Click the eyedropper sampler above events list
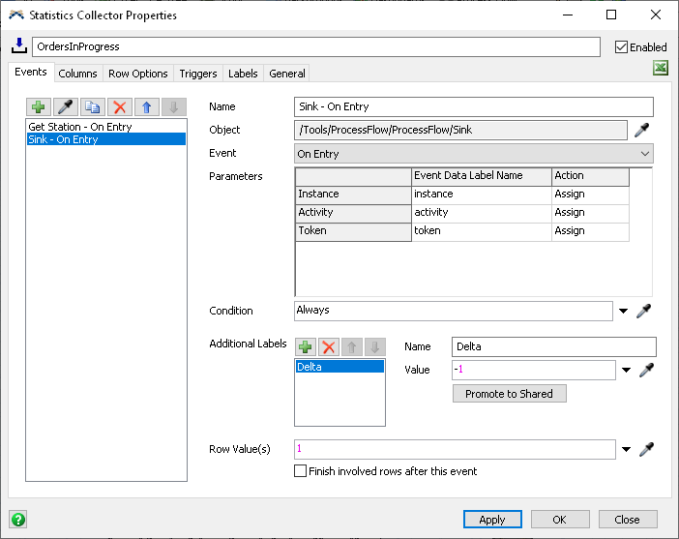 pyautogui.click(x=66, y=107)
